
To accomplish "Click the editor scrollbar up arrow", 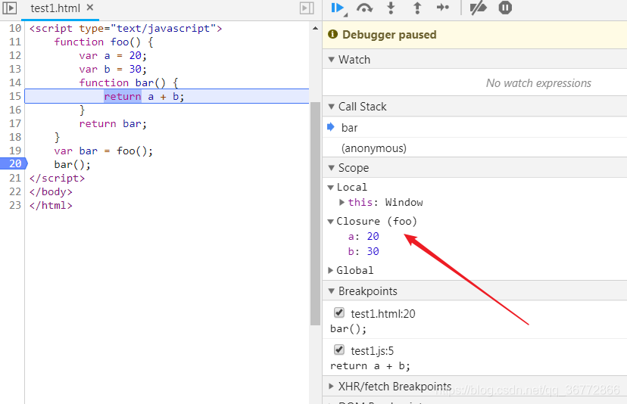I will point(315,29).
